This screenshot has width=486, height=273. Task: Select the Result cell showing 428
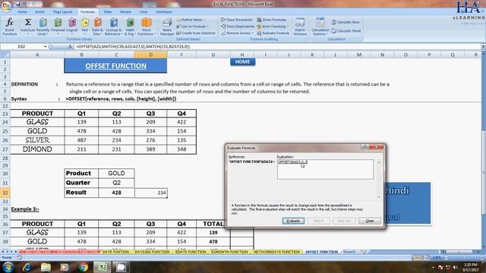tap(116, 193)
